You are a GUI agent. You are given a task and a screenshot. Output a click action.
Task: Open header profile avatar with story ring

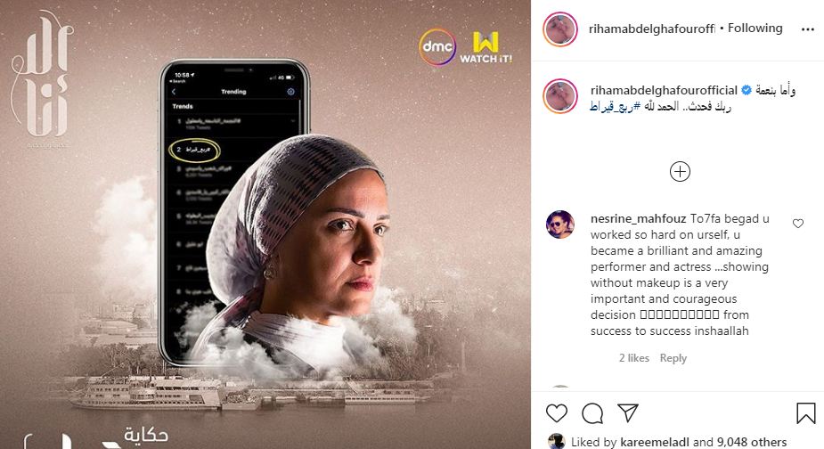pos(560,29)
